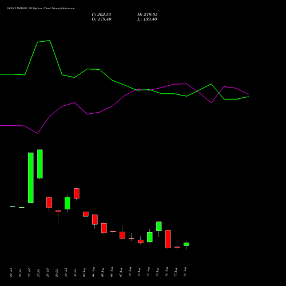The width and height of the screenshot is (286, 286).
Task: Select the 11 Aug date label
Action: click(139, 272)
